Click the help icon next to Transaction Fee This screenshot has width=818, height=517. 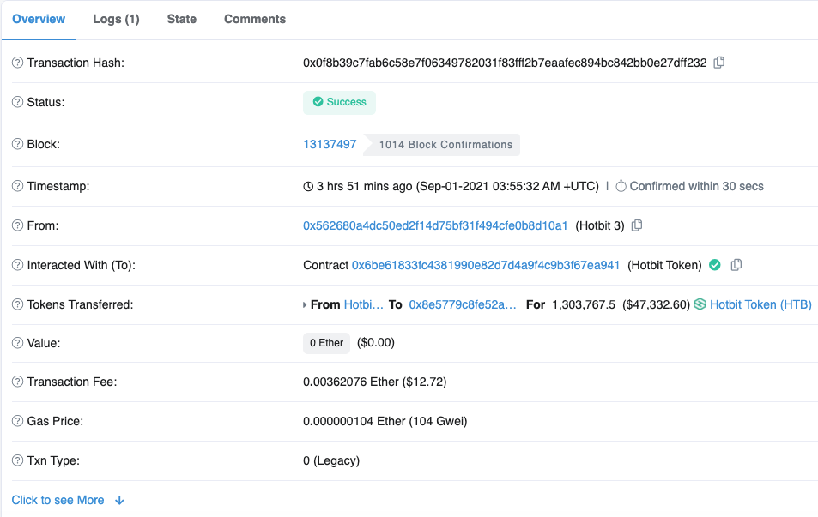[17, 382]
